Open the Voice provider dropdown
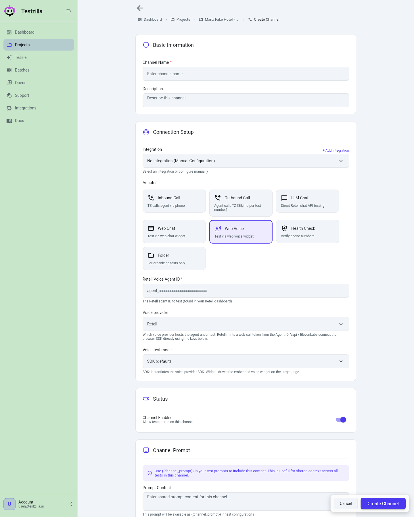The height and width of the screenshot is (517, 414). point(246,324)
